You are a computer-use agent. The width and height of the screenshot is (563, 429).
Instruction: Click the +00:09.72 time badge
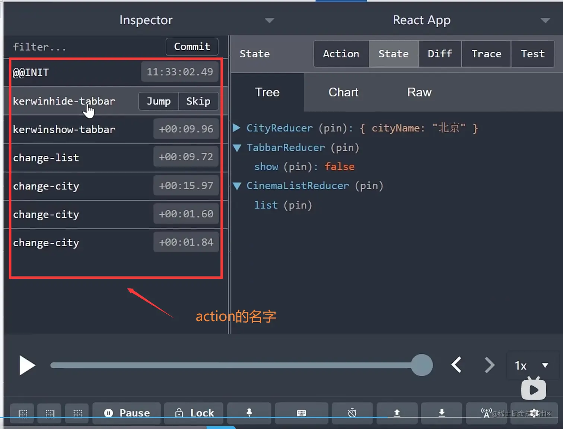(186, 157)
